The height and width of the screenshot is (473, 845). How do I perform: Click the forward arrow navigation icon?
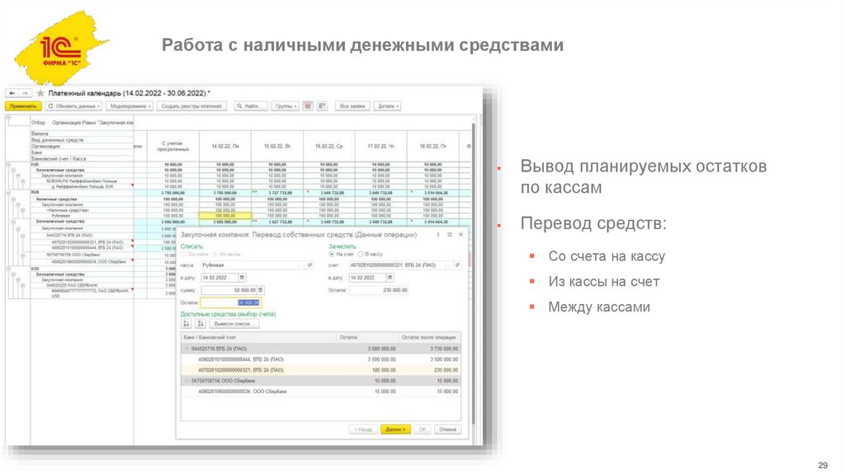[x=26, y=93]
